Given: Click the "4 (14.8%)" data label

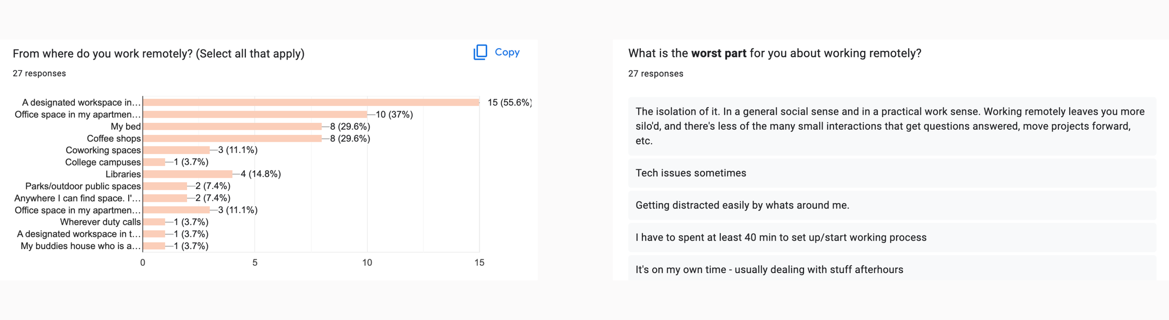Looking at the screenshot, I should pos(260,174).
